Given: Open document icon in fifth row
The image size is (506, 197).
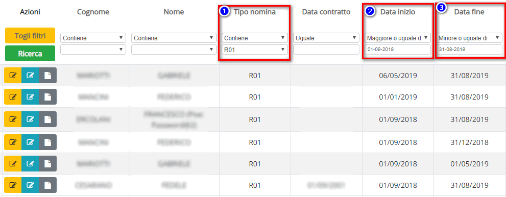Looking at the screenshot, I should (x=48, y=164).
